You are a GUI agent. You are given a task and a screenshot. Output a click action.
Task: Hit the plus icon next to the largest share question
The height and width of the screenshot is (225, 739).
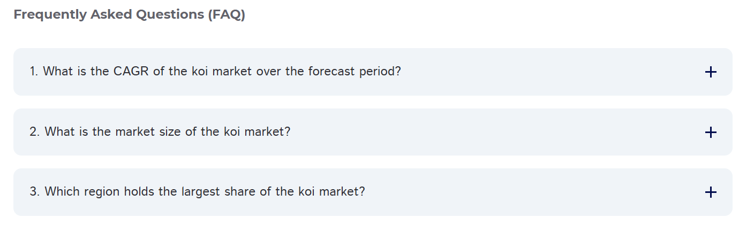pyautogui.click(x=710, y=192)
